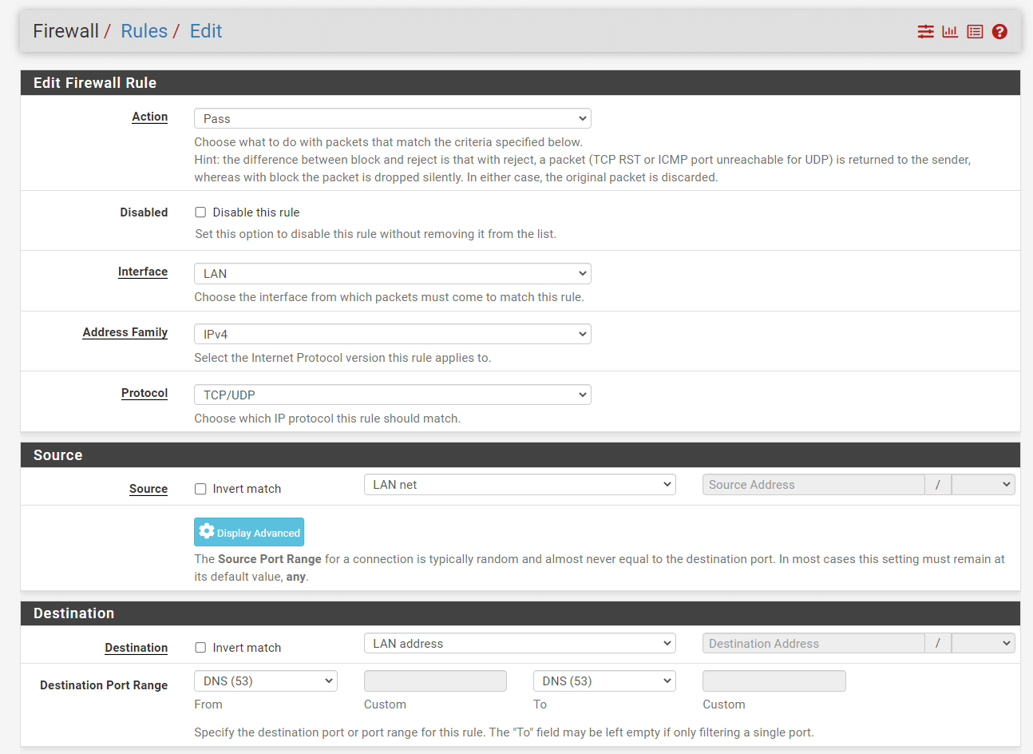Viewport: 1033px width, 754px height.
Task: Open the Action dropdown showing Pass
Action: point(393,118)
